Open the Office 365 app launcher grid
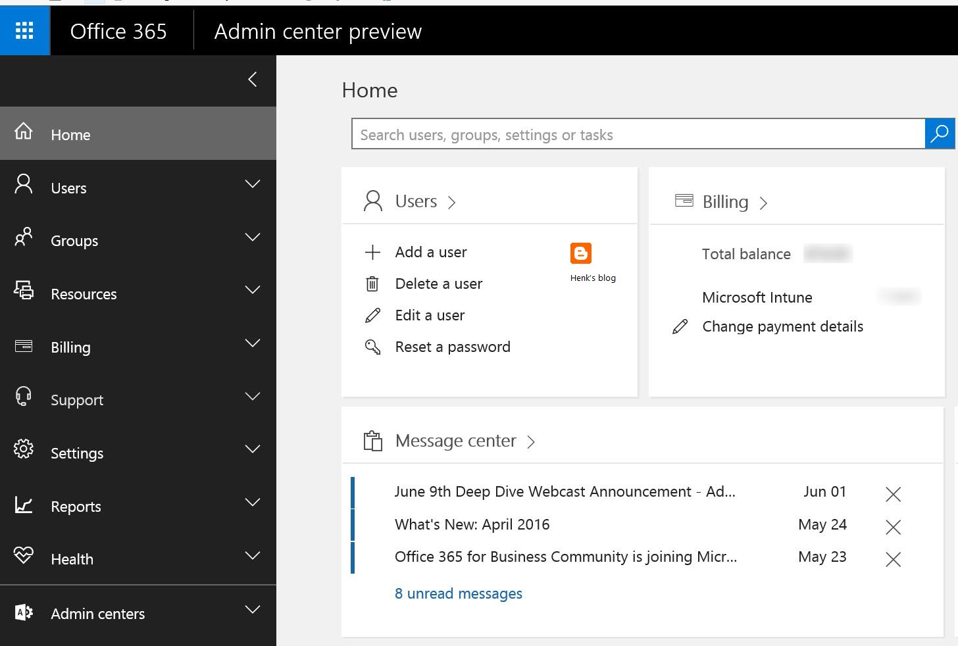Image resolution: width=958 pixels, height=646 pixels. pos(24,30)
